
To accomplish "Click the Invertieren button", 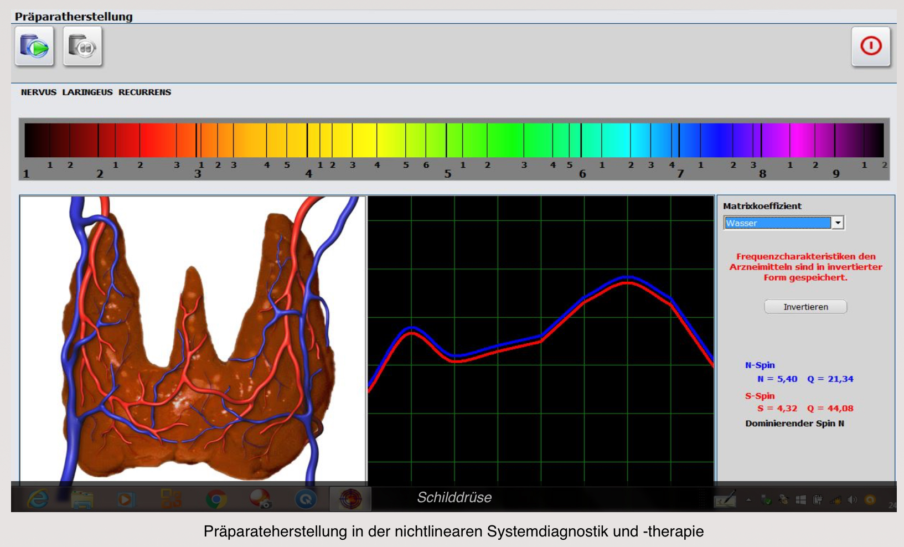I will (805, 307).
